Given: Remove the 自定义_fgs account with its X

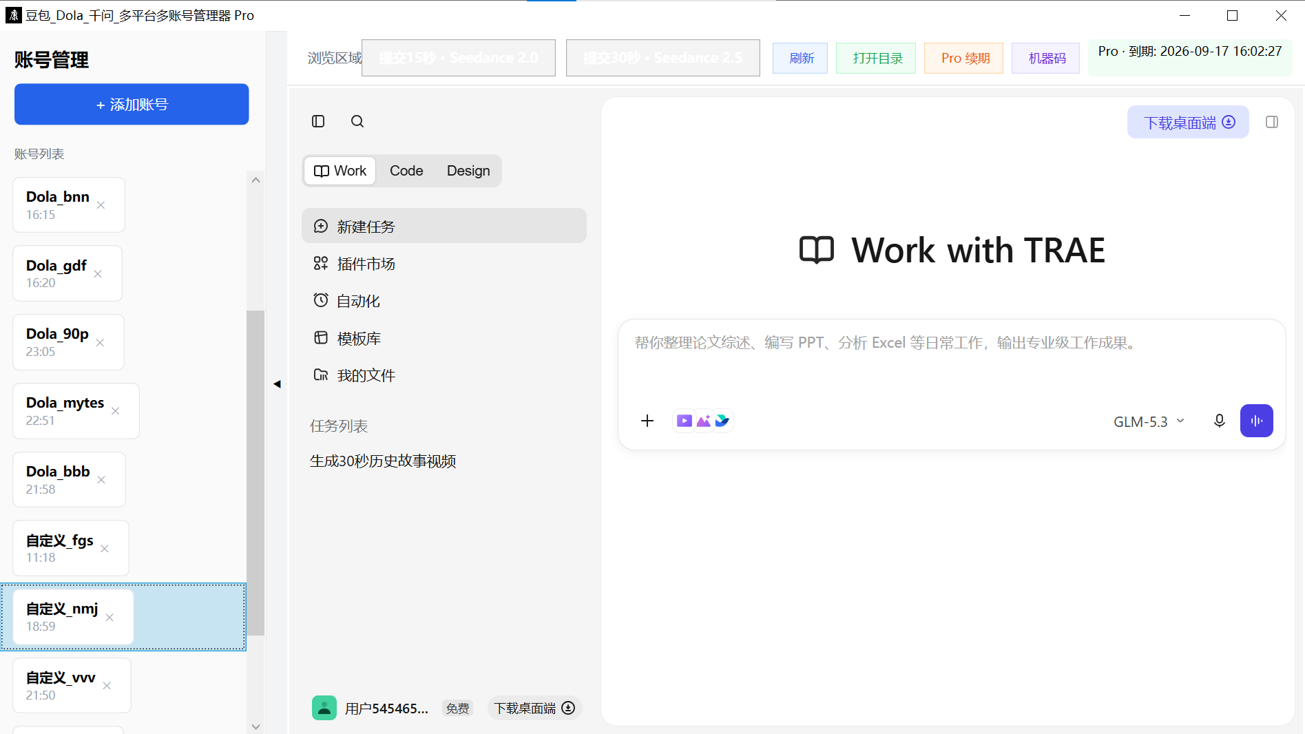Looking at the screenshot, I should click(105, 549).
